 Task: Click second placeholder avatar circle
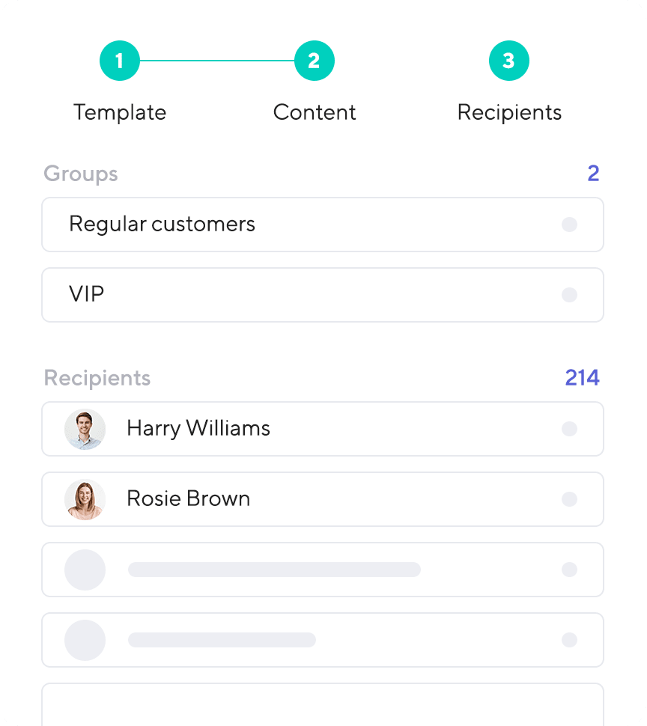point(85,641)
